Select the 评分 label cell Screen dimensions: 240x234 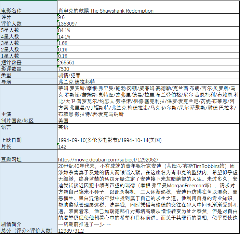pos(29,17)
